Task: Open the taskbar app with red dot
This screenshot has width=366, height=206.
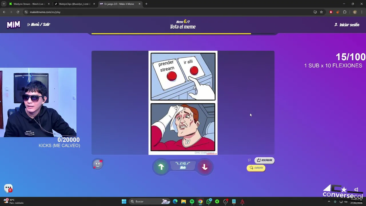Action: point(226,201)
